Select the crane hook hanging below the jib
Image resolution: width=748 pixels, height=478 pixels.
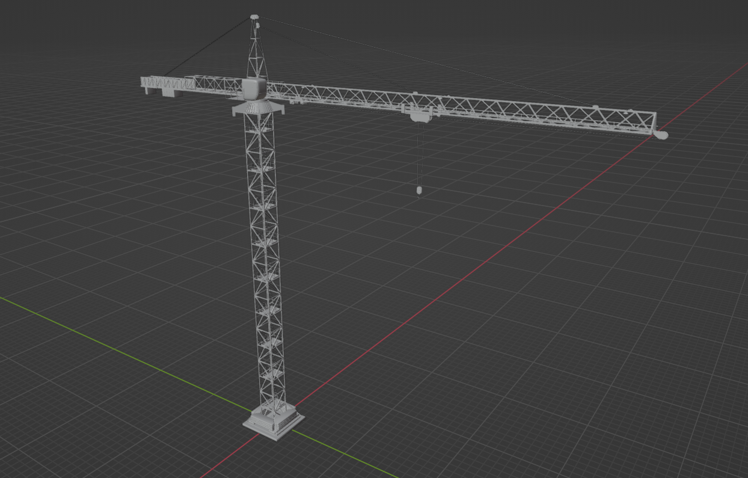pyautogui.click(x=418, y=191)
